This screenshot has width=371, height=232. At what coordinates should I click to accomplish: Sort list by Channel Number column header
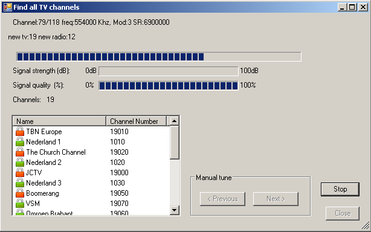[137, 121]
